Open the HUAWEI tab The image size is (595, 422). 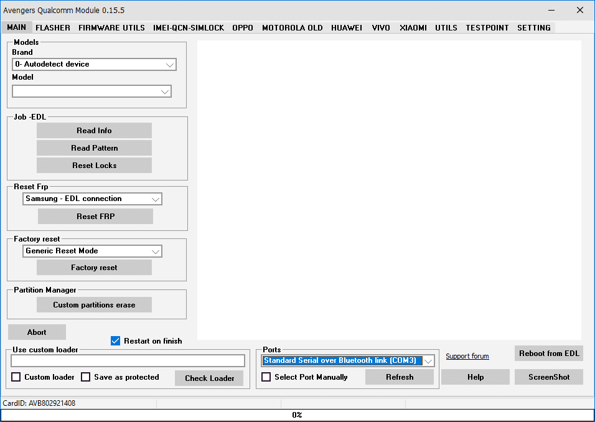[x=347, y=28]
